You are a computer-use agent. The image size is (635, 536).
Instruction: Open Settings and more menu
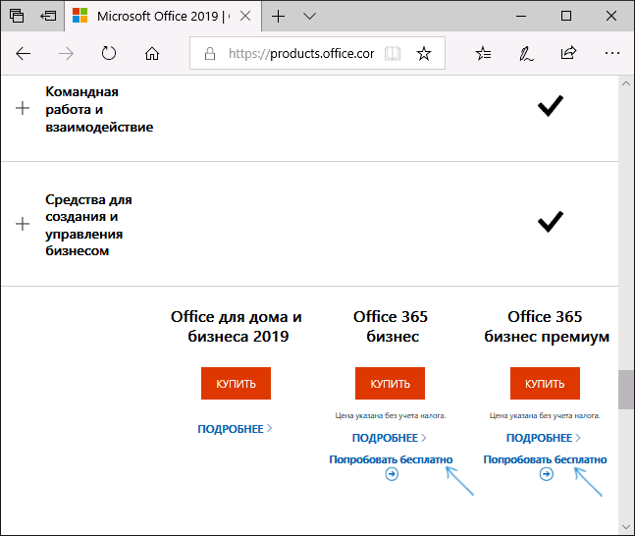[x=611, y=53]
